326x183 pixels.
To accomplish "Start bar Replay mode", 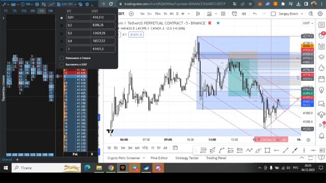I will click(x=243, y=14).
